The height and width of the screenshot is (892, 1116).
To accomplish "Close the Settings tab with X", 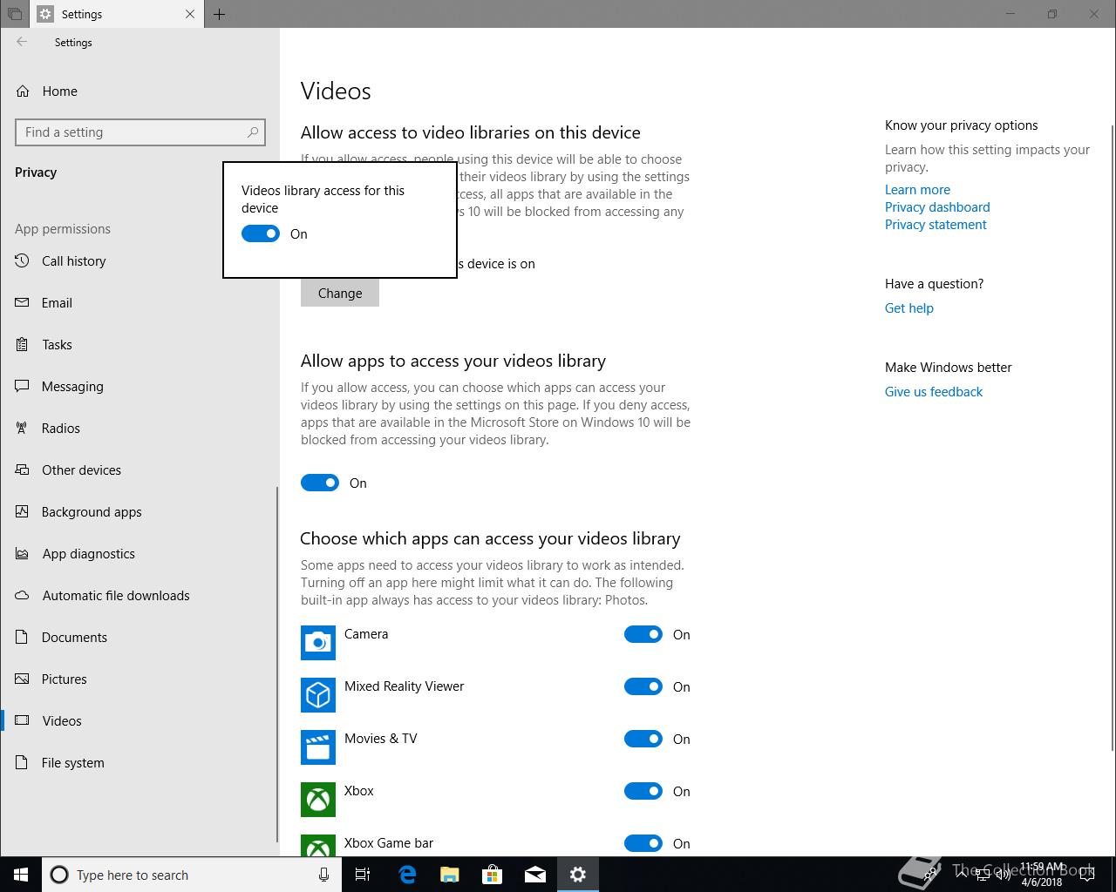I will click(x=191, y=14).
